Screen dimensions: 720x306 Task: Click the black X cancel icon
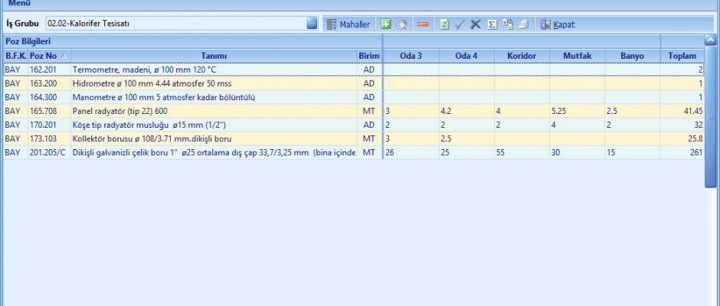tap(476, 24)
